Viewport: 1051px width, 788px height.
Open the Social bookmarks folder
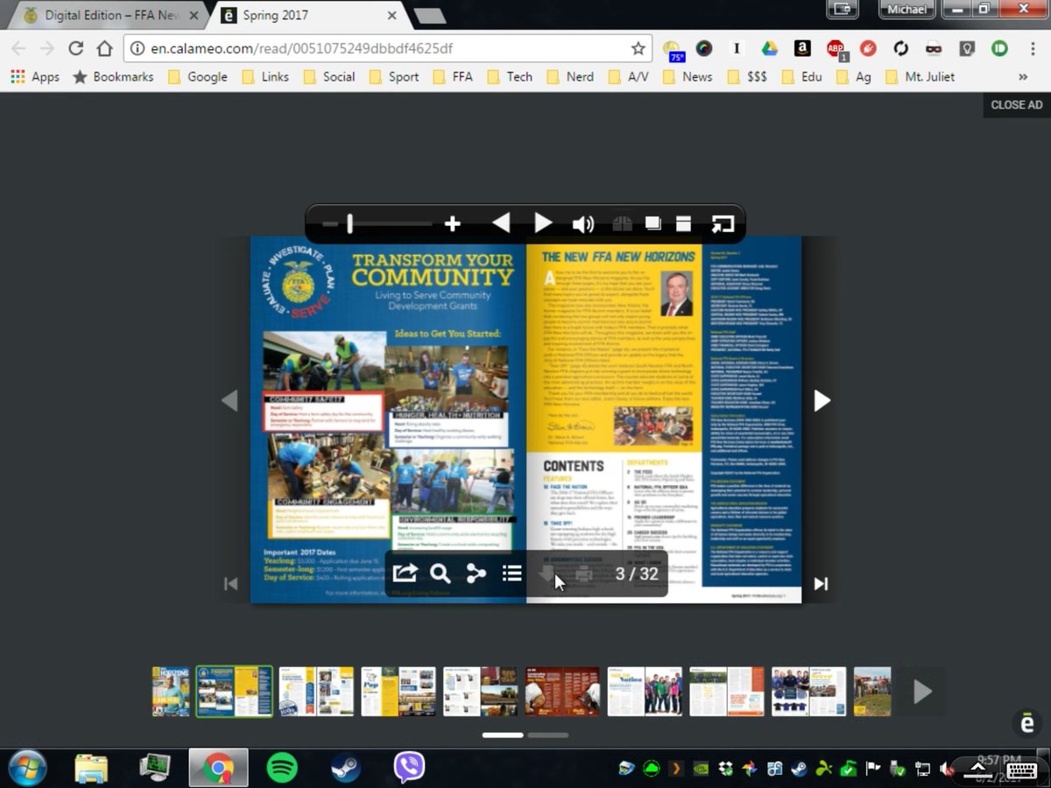tap(329, 76)
